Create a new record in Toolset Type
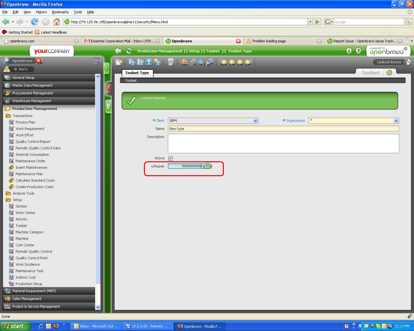Image resolution: width=414 pixels, height=331 pixels. tap(119, 62)
